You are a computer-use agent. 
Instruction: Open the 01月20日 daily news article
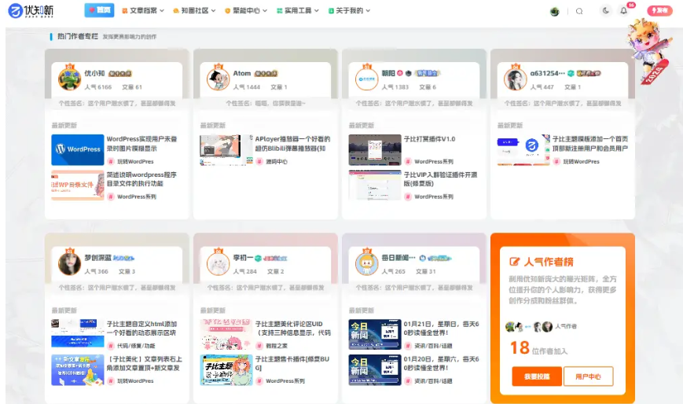(x=441, y=363)
